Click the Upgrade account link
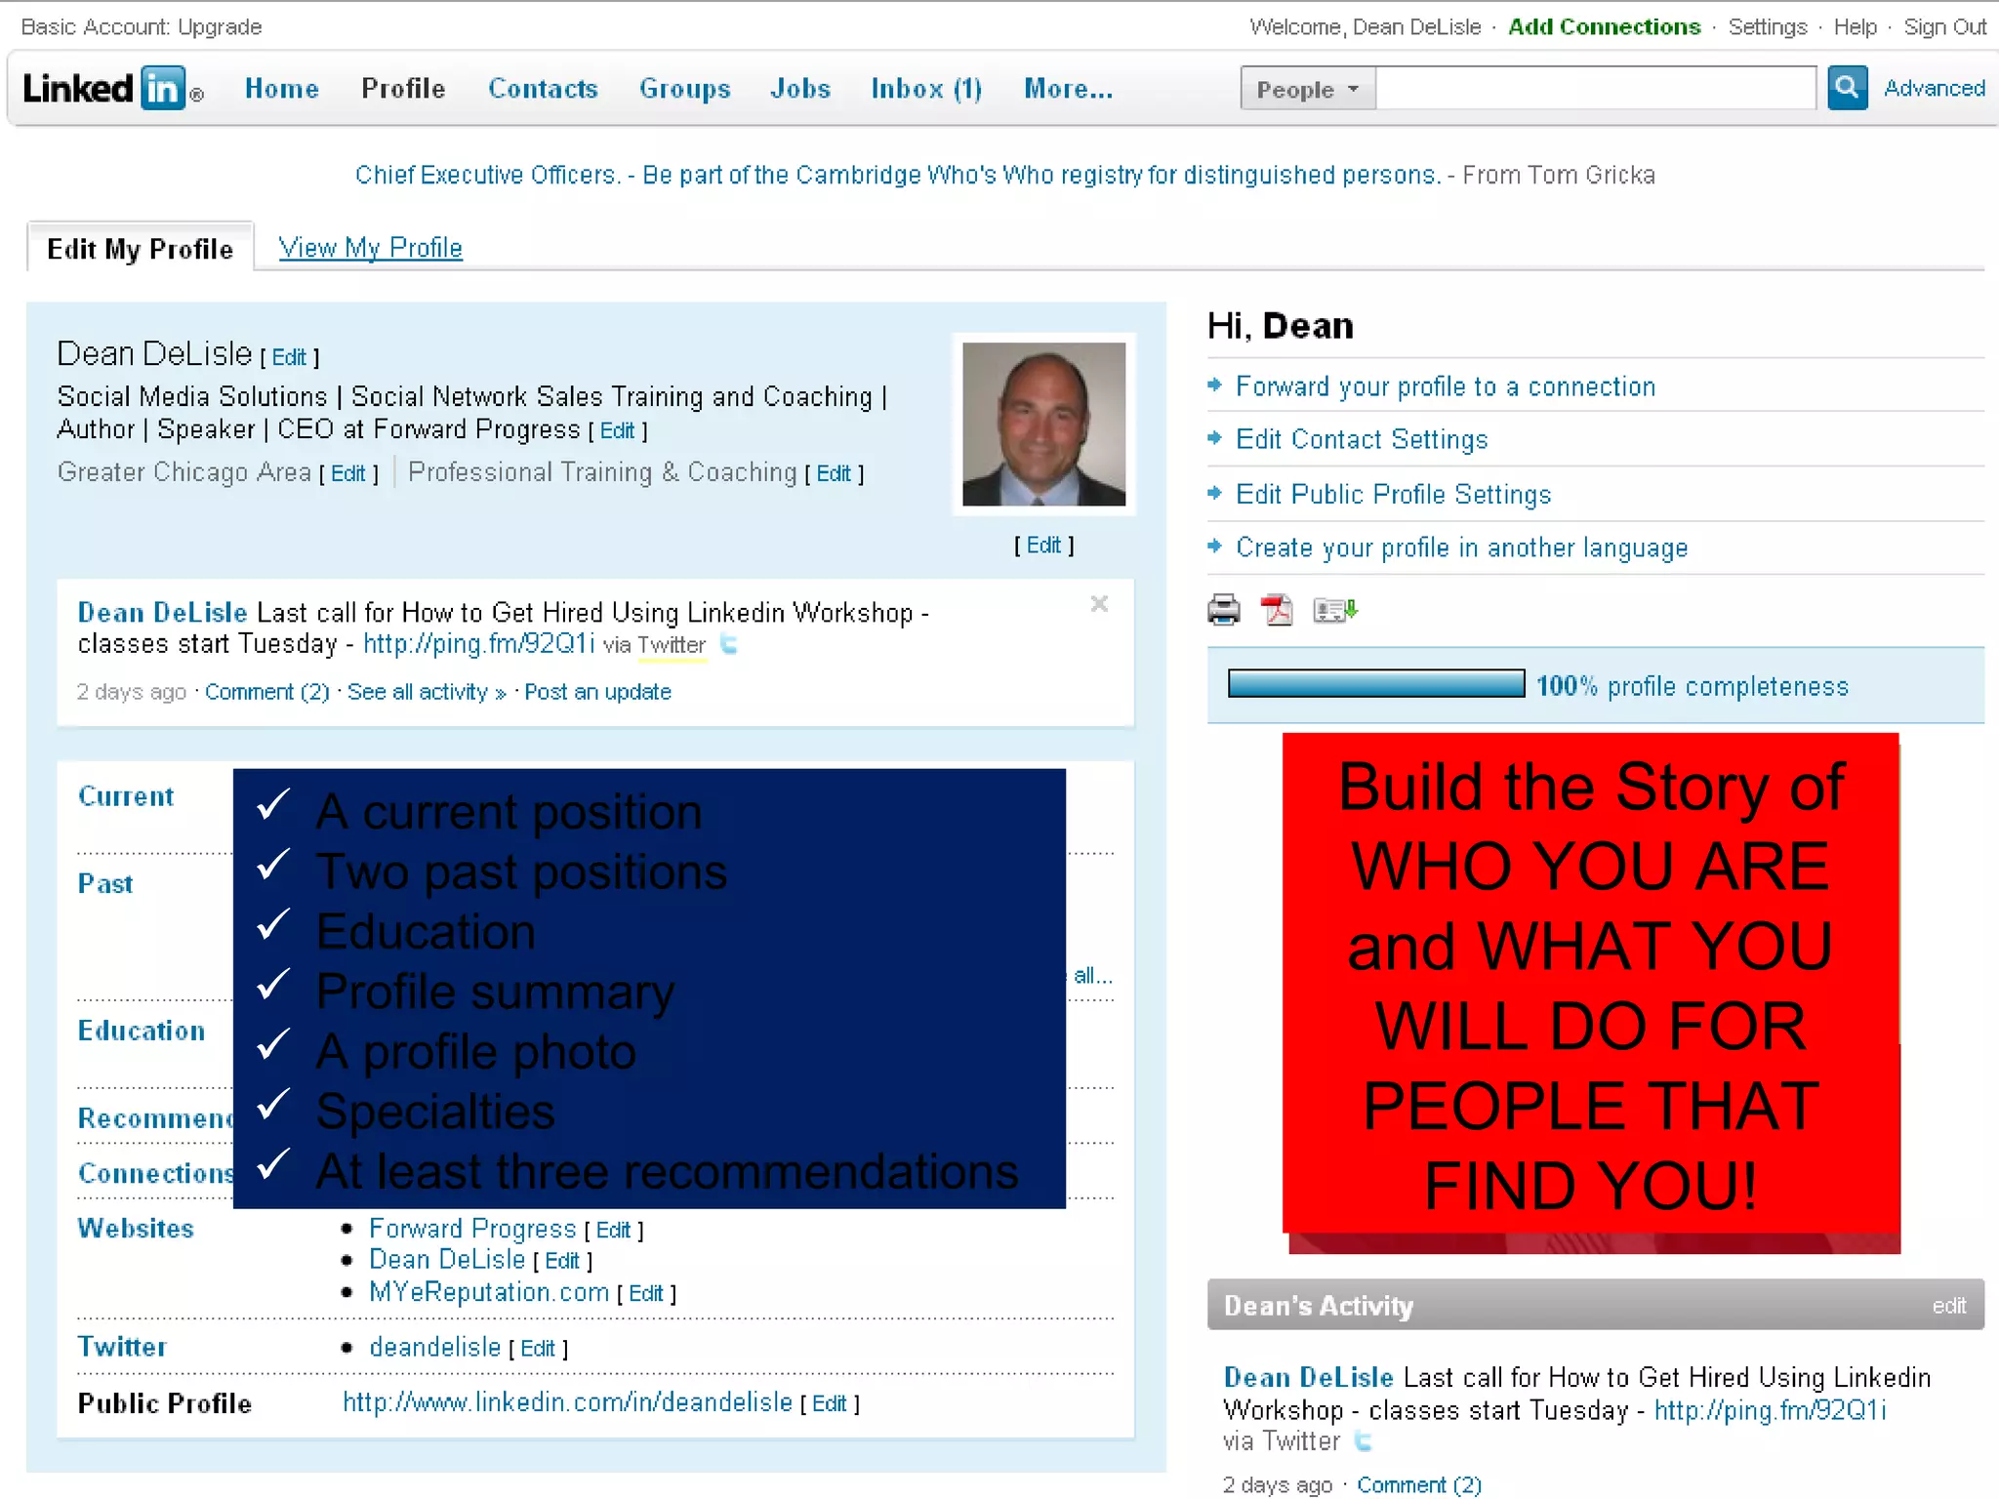 (220, 27)
